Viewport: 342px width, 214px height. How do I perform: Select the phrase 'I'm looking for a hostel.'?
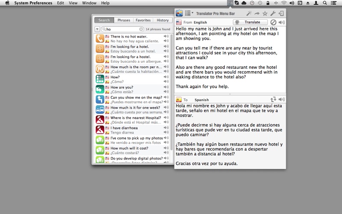coord(130,57)
